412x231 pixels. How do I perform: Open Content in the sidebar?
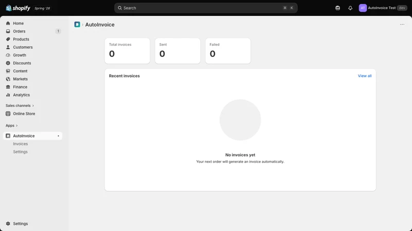(32, 71)
